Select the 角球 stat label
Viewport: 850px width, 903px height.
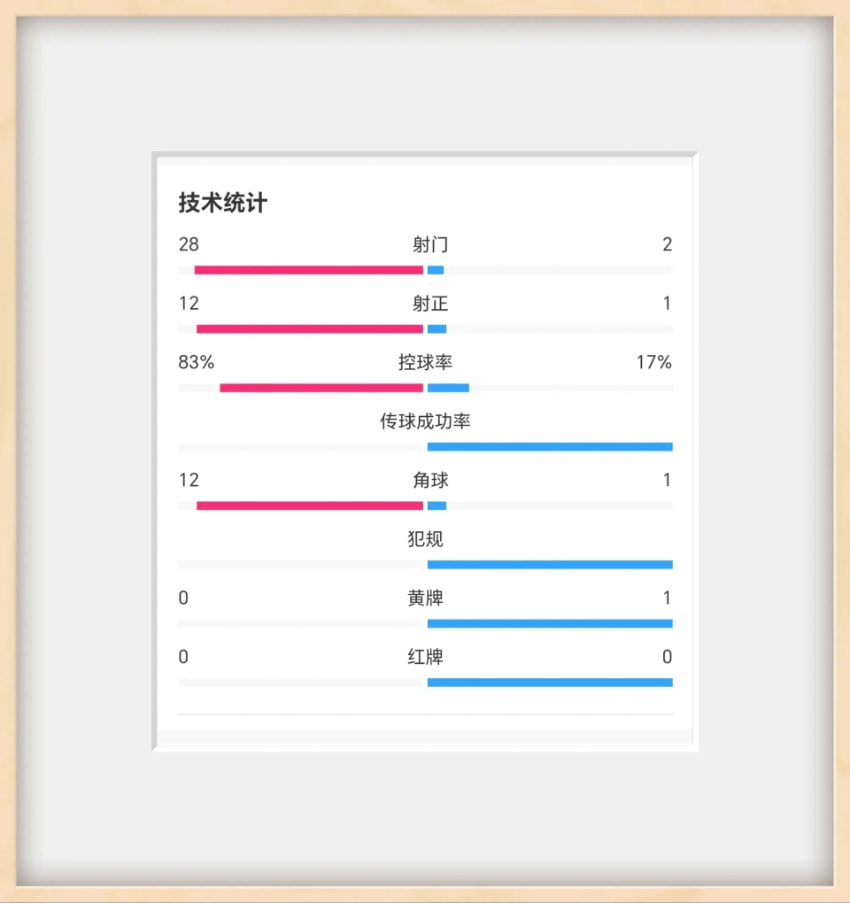click(429, 480)
